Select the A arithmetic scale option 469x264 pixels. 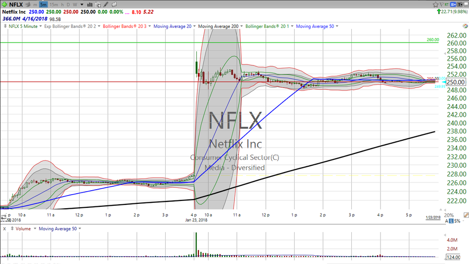(x=447, y=221)
